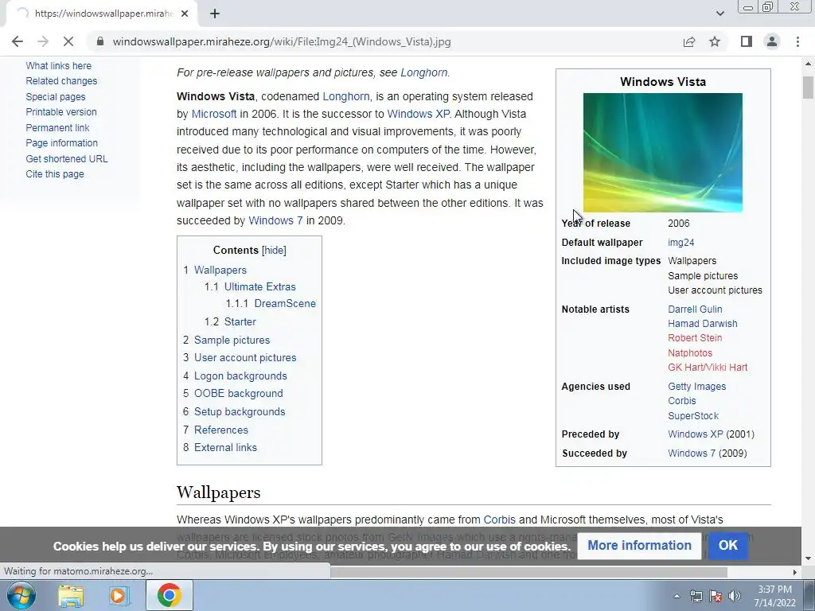The image size is (815, 611).
Task: Jump to Ultimate Extras section
Action: tap(260, 286)
